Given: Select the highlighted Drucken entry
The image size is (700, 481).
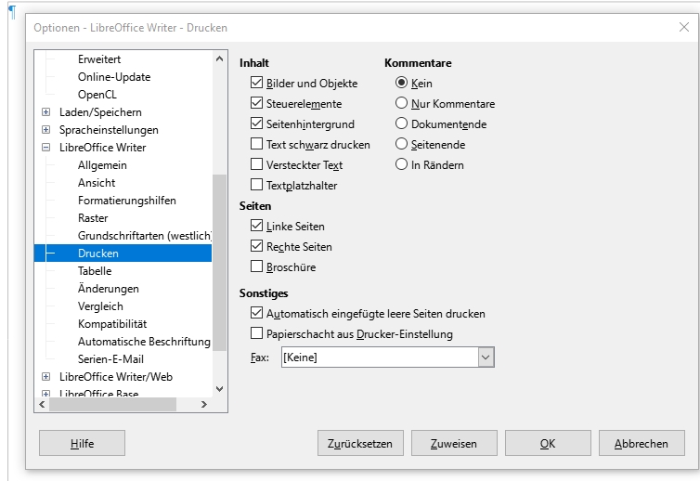Looking at the screenshot, I should coord(123,253).
